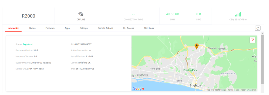Click the edit location icon on map
269x95 pixels.
click(x=252, y=40)
